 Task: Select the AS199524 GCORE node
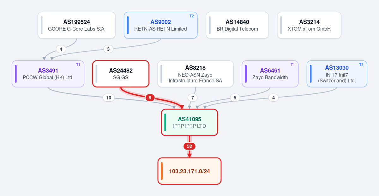pyautogui.click(x=77, y=25)
